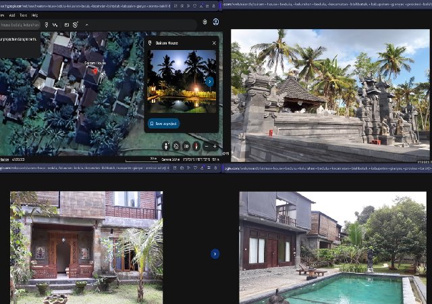Click the 'Camera: 262 m' status text
The image size is (432, 304).
point(170,159)
